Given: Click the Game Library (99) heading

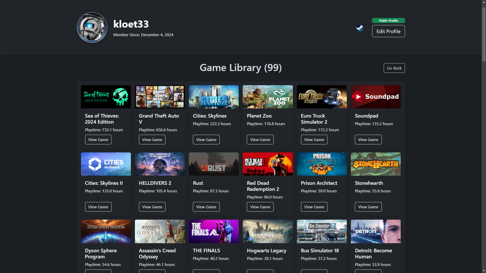Looking at the screenshot, I should [x=241, y=68].
